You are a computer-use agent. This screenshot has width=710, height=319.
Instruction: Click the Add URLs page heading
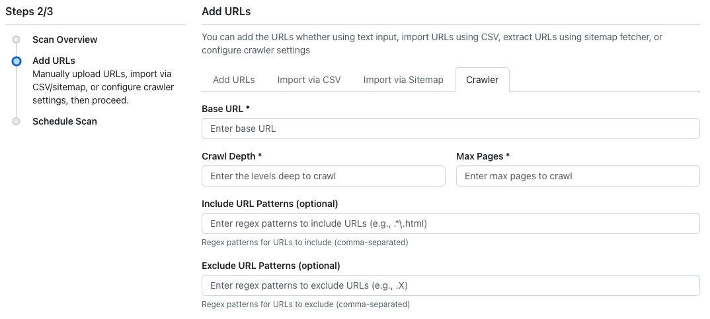point(226,11)
